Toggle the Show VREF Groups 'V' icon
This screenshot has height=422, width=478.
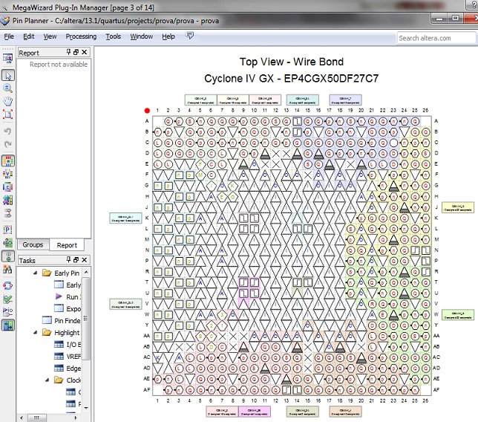tap(8, 174)
